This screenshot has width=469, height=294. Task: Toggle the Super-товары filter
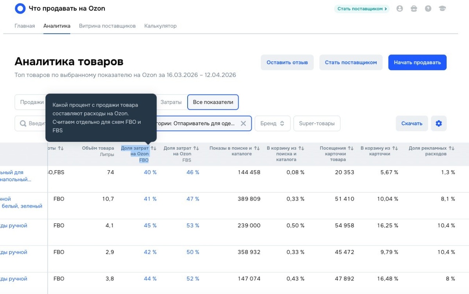317,123
